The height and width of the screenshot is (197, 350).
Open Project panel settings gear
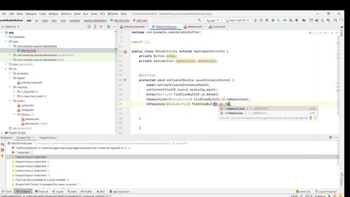(x=108, y=27)
